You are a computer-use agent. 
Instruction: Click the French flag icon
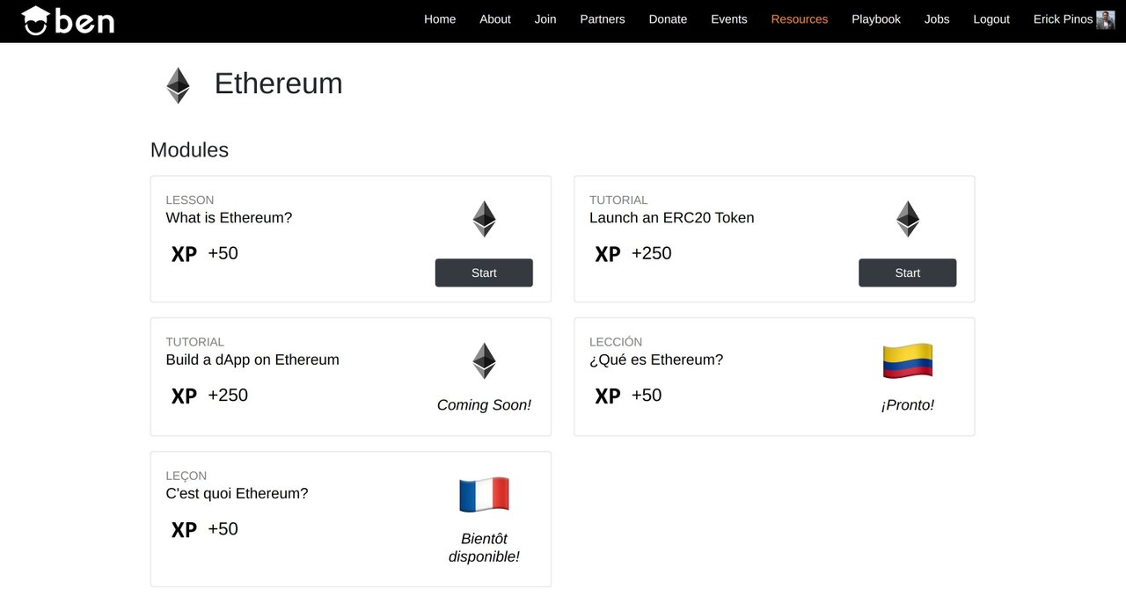click(x=484, y=495)
